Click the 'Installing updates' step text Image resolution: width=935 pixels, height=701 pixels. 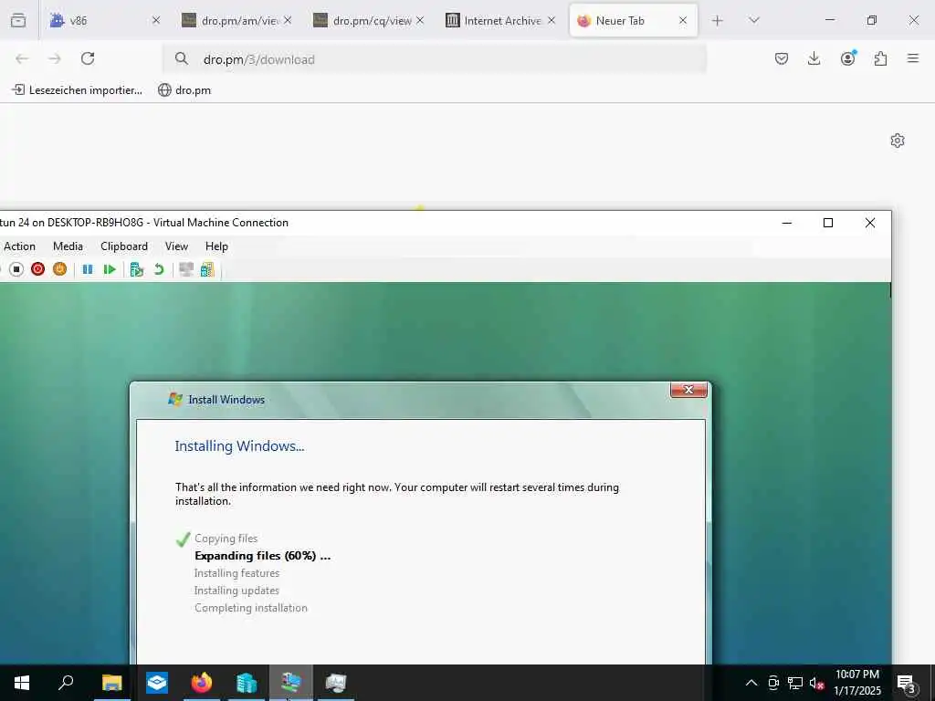236,591
